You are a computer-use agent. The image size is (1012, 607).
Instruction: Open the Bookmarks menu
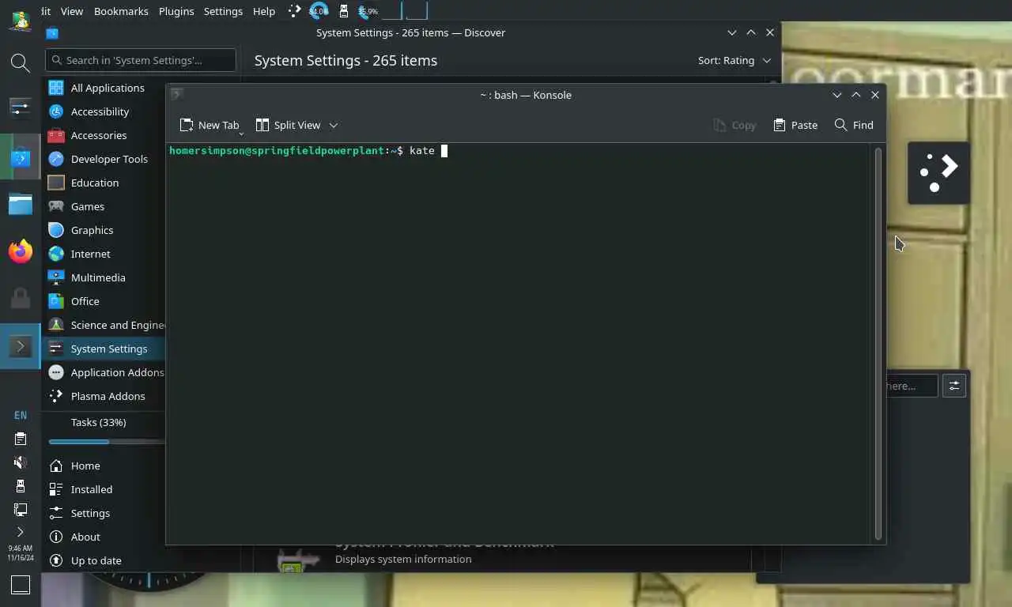click(121, 11)
